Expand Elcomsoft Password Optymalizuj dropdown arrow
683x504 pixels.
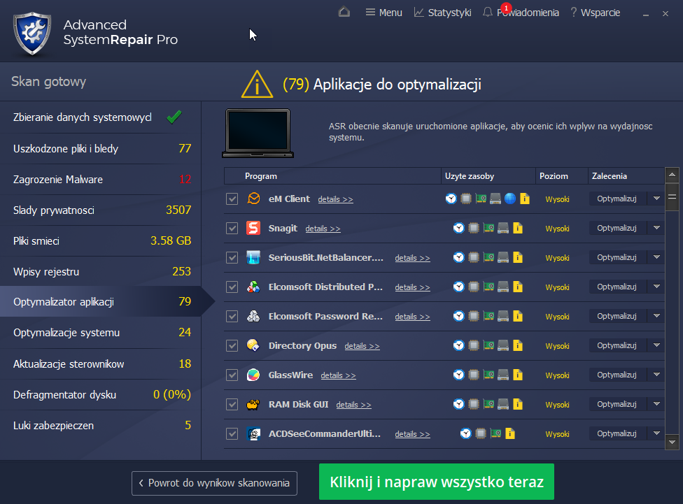656,316
